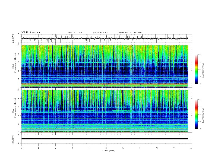
Task: Click time axis tick label "7"
Action: [140, 148]
